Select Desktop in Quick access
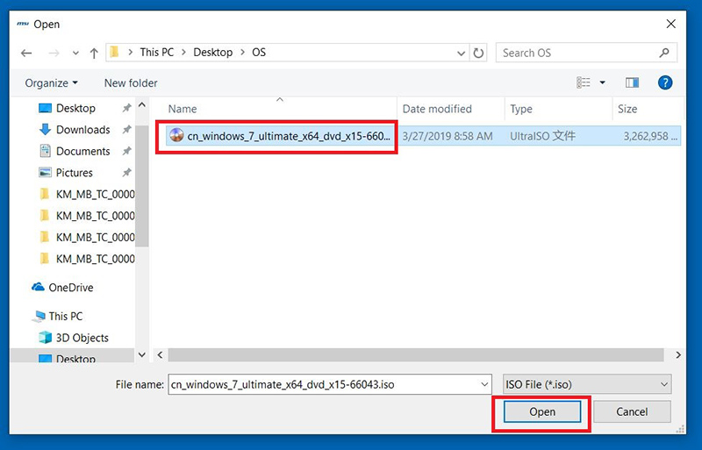The height and width of the screenshot is (450, 702). tap(75, 108)
